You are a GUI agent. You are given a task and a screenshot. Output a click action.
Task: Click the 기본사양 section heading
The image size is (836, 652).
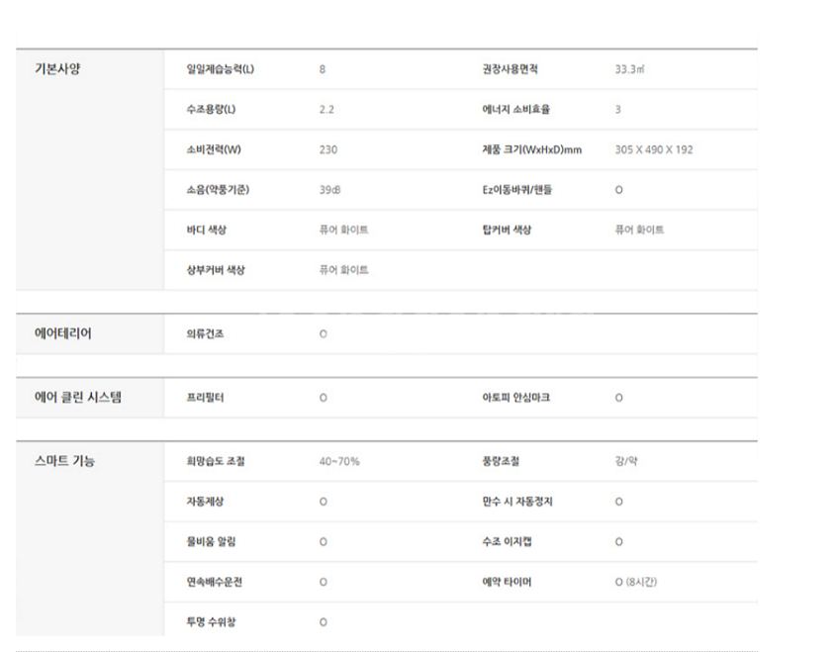57,69
